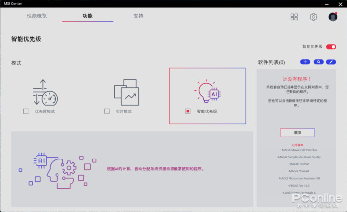Click the AI lightbulb icon
Image resolution: width=347 pixels, height=212 pixels.
click(x=207, y=91)
